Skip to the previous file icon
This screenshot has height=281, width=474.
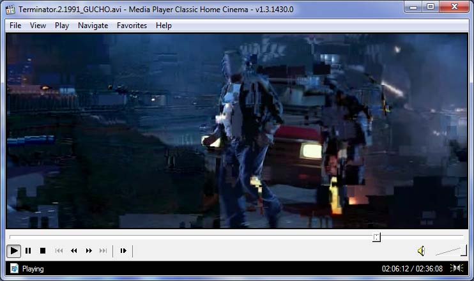59,251
